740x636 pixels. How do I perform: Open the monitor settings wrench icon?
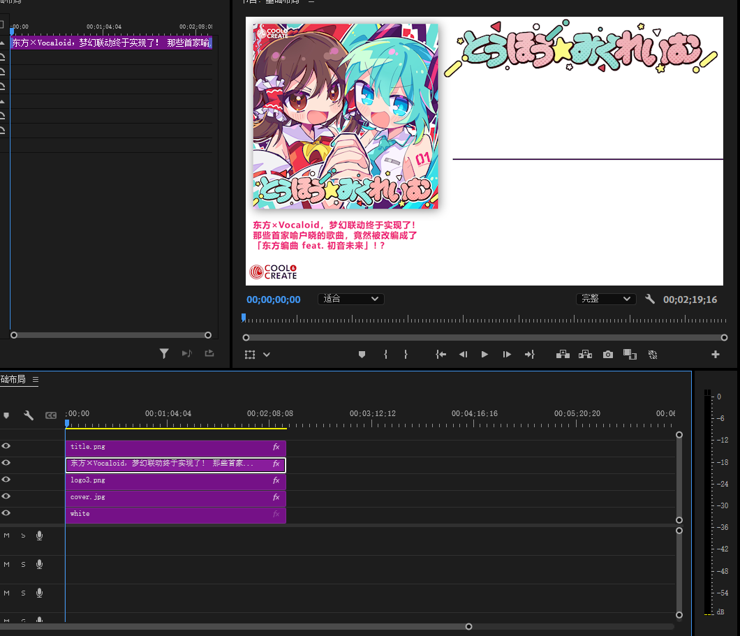click(x=650, y=299)
